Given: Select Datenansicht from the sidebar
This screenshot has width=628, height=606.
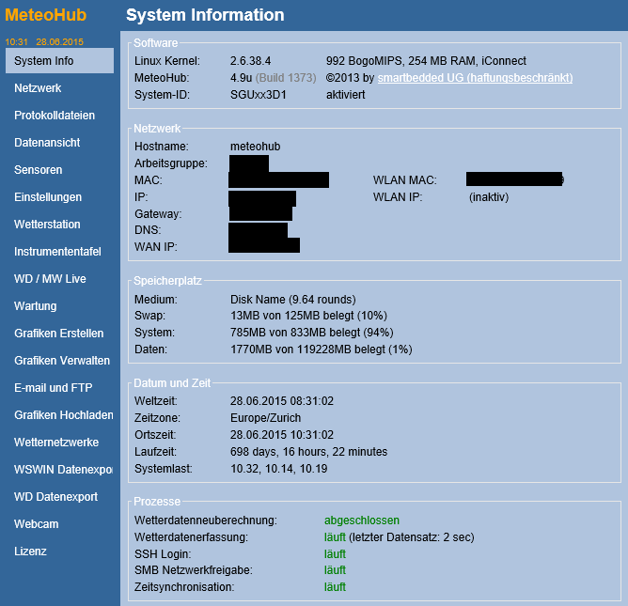Looking at the screenshot, I should point(47,143).
